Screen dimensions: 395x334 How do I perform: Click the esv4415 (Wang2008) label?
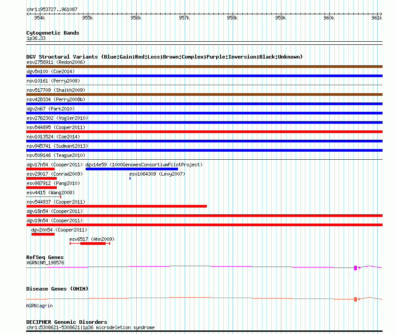point(51,193)
